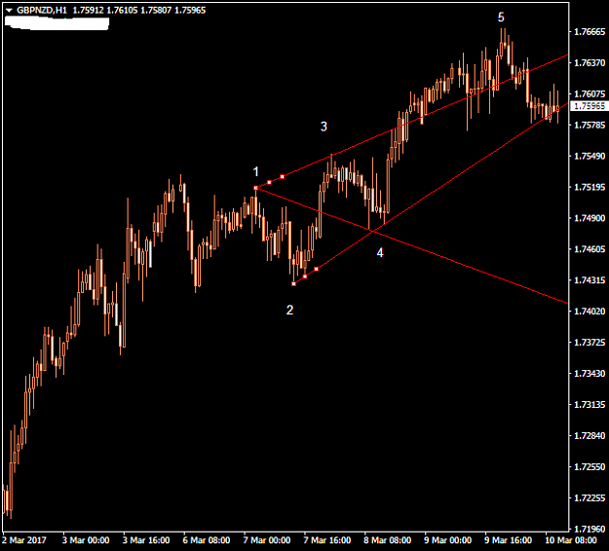Click price level 1.76665 on the scale
Viewport: 609px width, 551px height.
point(590,32)
